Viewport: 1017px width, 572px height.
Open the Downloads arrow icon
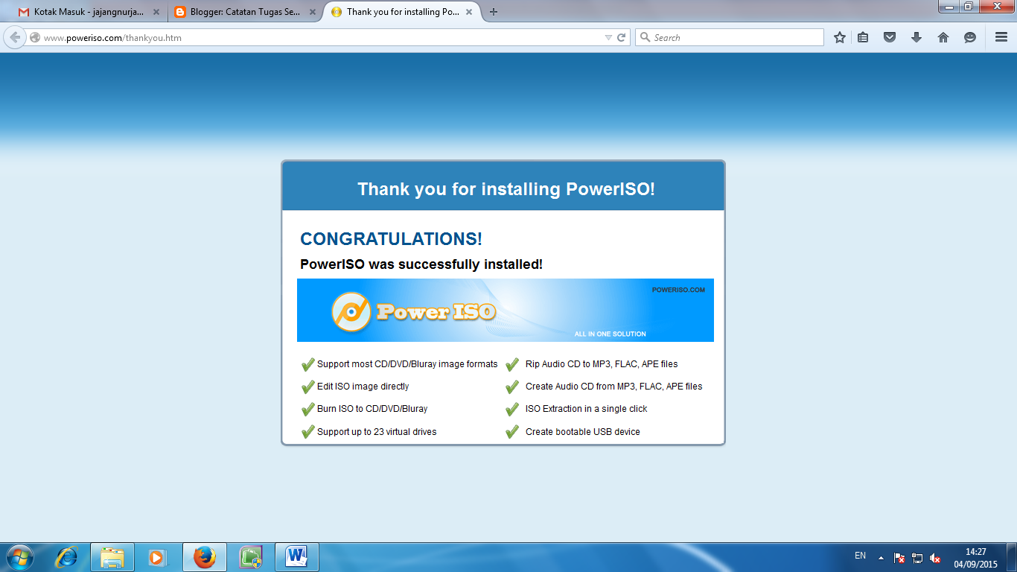[x=916, y=37]
